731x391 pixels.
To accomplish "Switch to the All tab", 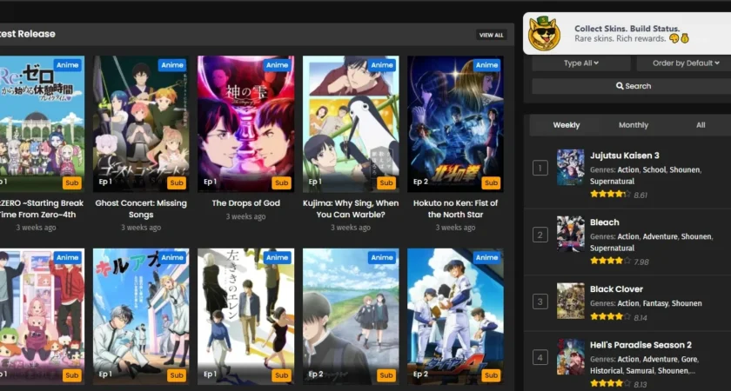I will [x=701, y=125].
